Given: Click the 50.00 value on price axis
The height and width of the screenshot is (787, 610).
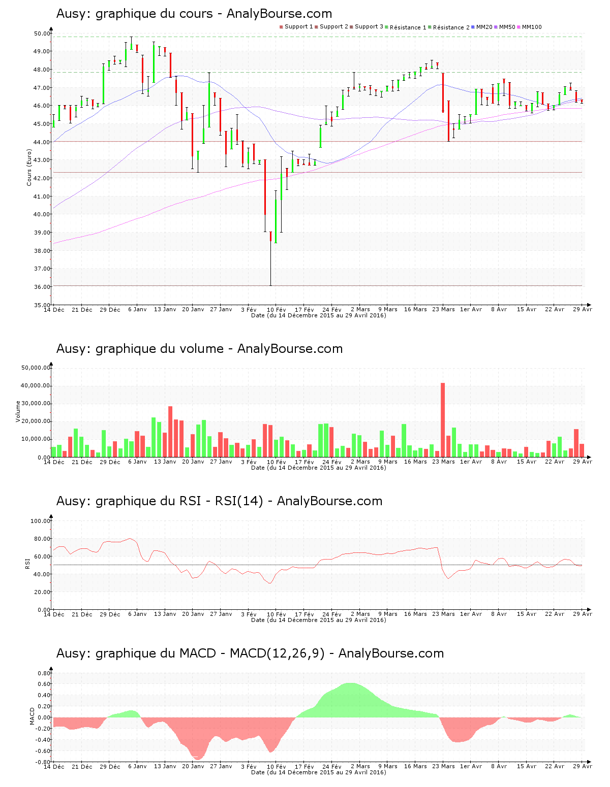Looking at the screenshot, I should click(42, 34).
